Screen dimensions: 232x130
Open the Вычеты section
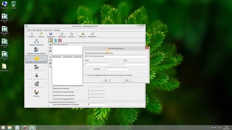pos(36,94)
